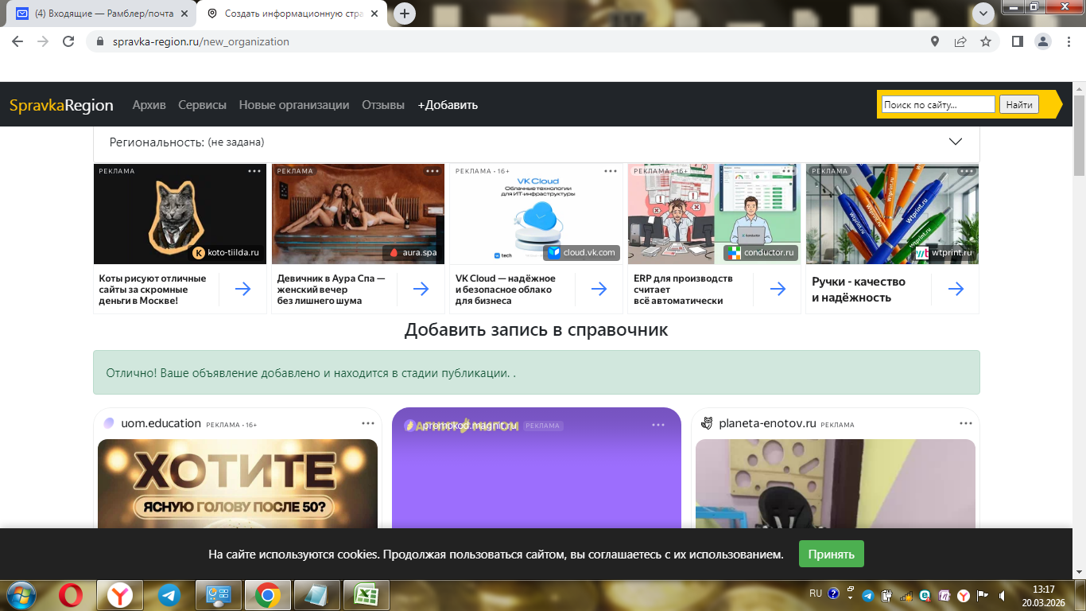The width and height of the screenshot is (1086, 611).
Task: Focus the Поиск по сайту search field
Action: [937, 104]
